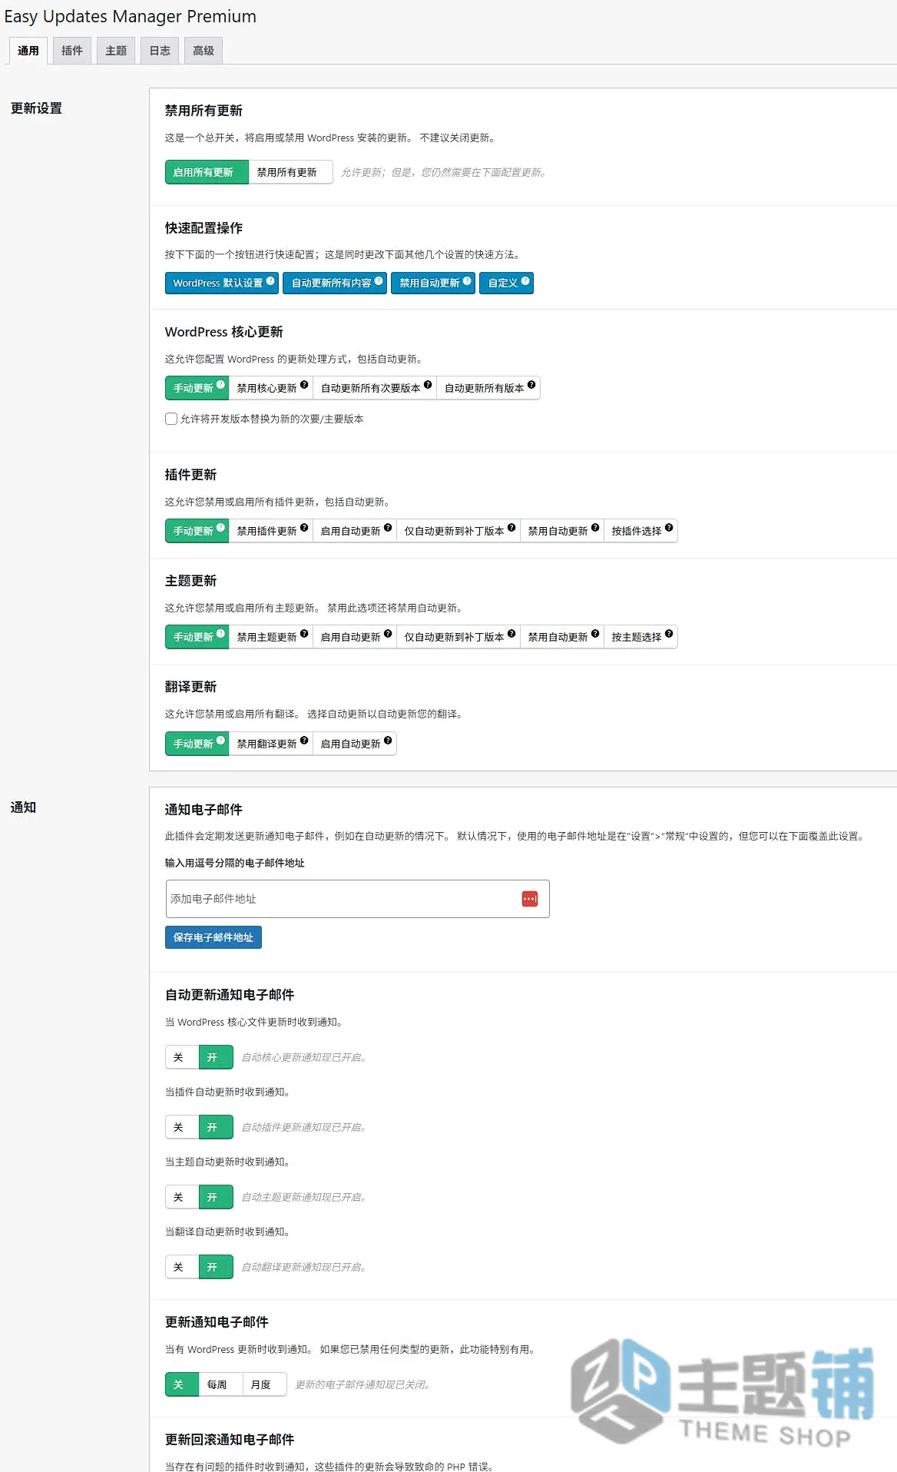Switch to the 插件 tab
Image resolution: width=897 pixels, height=1472 pixels.
click(72, 51)
